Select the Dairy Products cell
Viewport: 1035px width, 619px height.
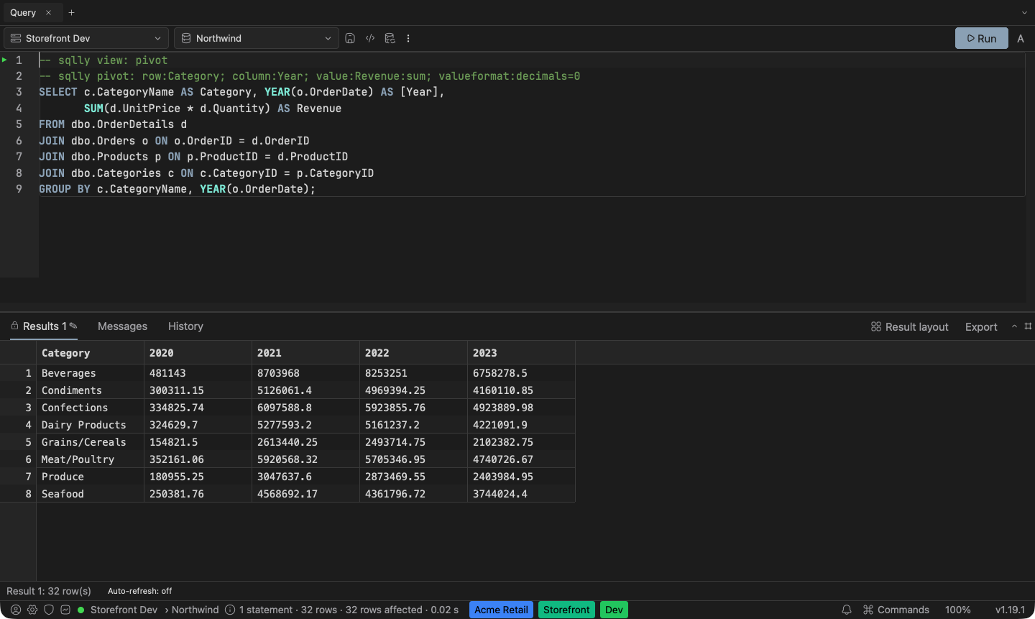click(90, 425)
